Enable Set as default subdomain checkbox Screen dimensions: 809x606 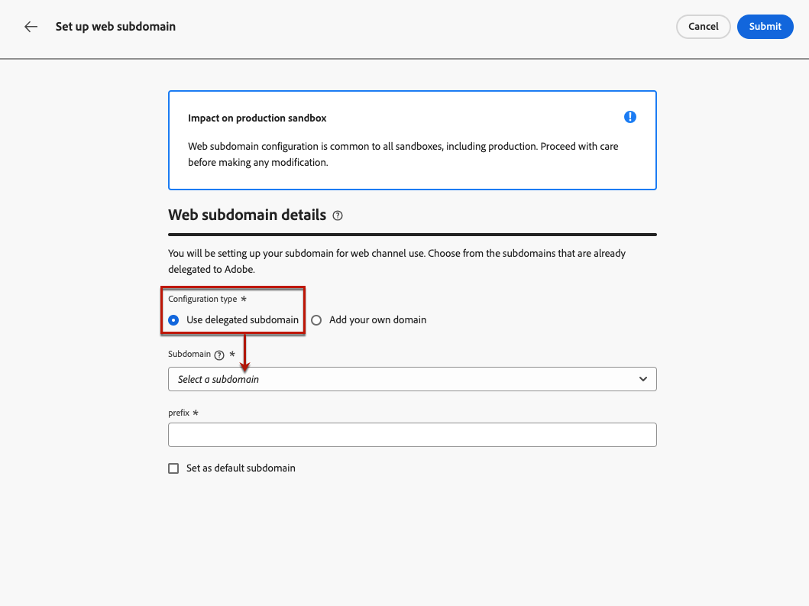[x=173, y=468]
